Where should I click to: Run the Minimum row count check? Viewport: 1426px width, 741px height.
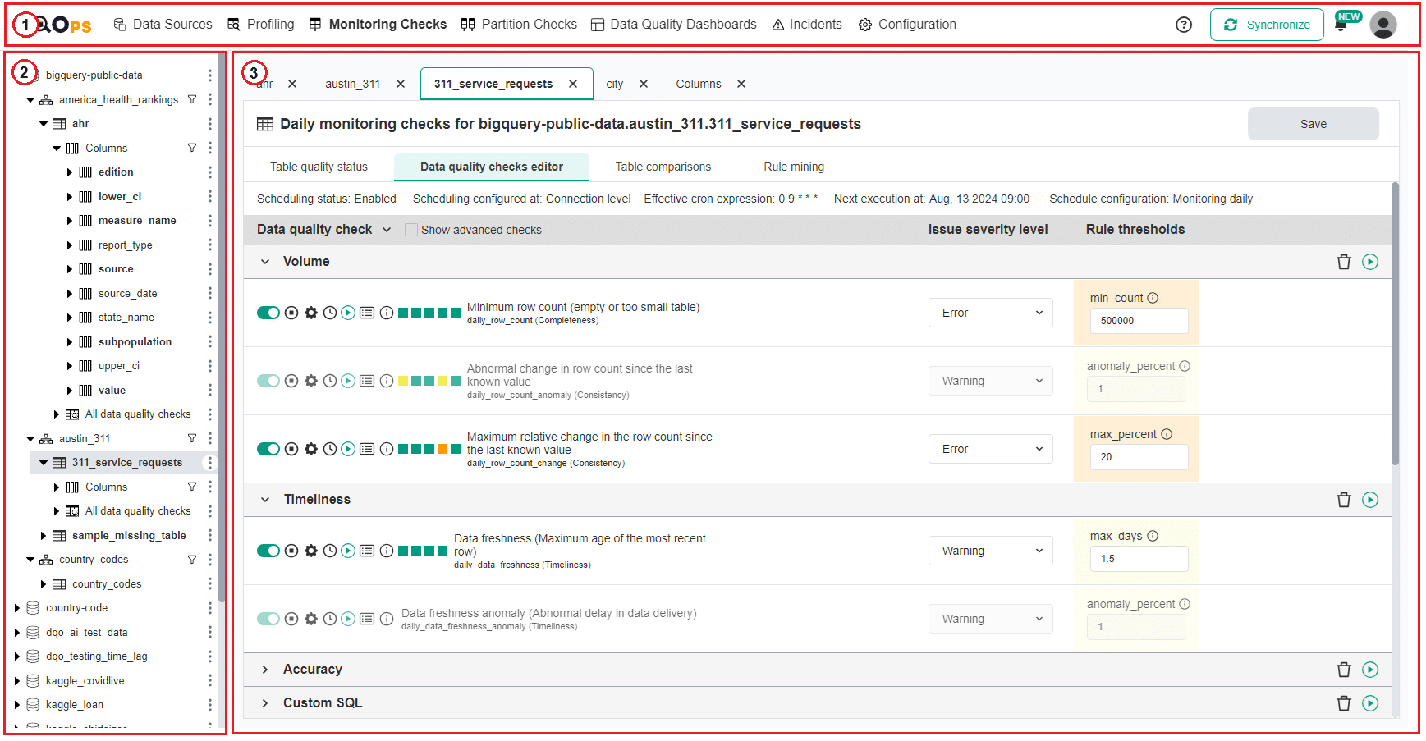coord(348,313)
